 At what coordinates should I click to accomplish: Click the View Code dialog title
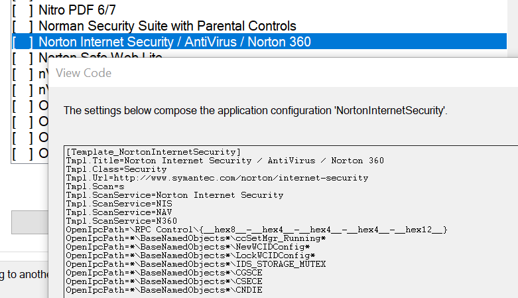click(x=84, y=73)
